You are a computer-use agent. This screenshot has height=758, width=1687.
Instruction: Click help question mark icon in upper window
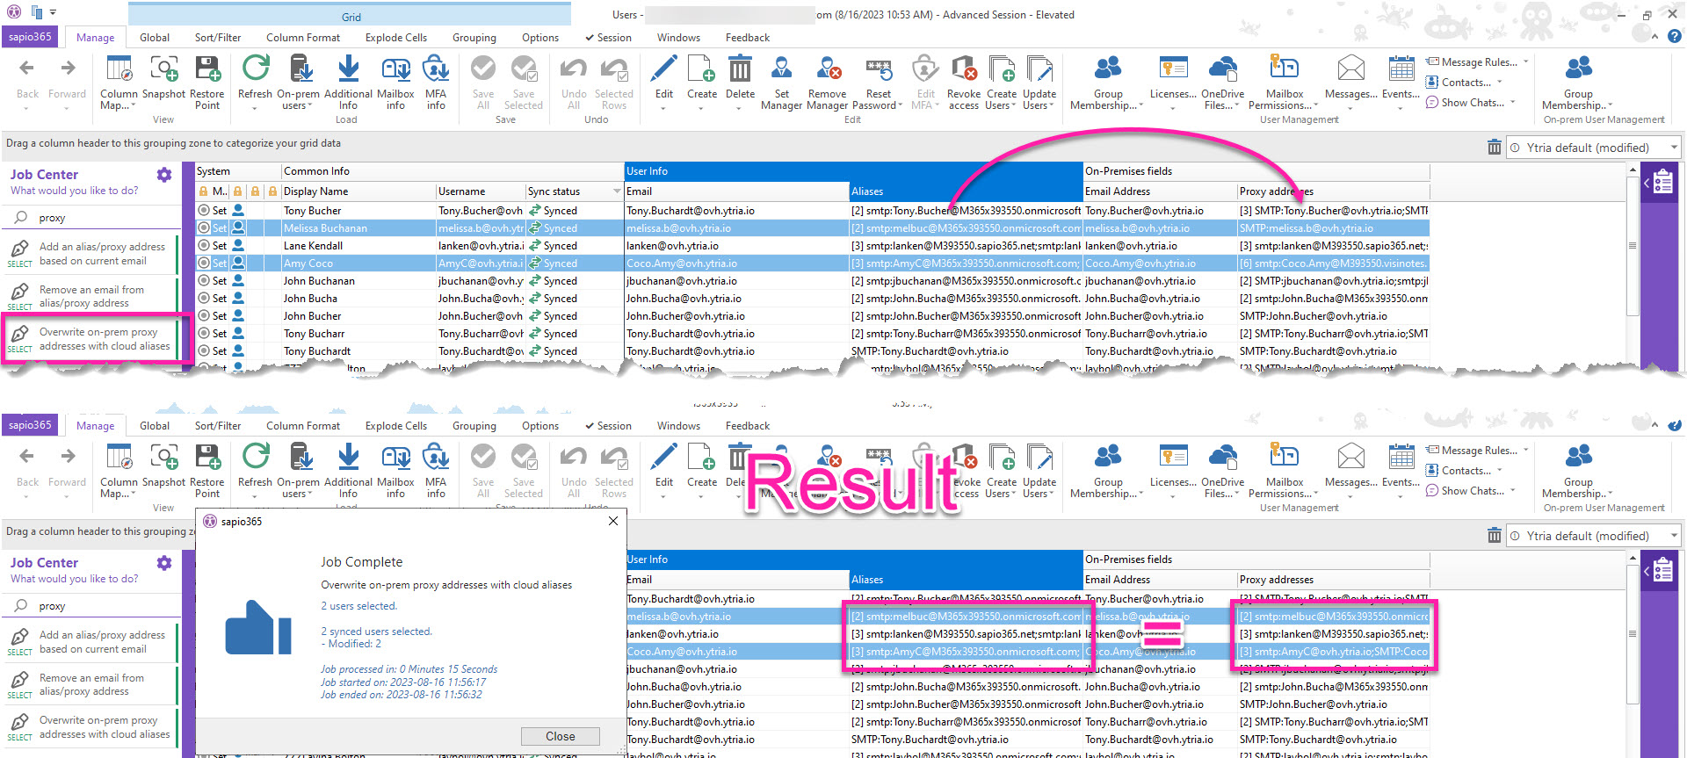click(1675, 37)
